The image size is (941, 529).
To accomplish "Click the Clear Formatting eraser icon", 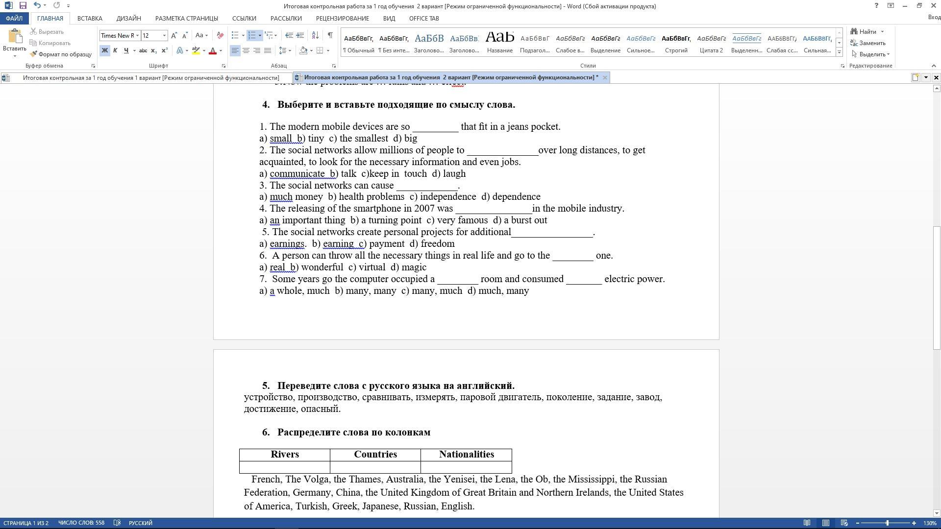I will [x=220, y=35].
